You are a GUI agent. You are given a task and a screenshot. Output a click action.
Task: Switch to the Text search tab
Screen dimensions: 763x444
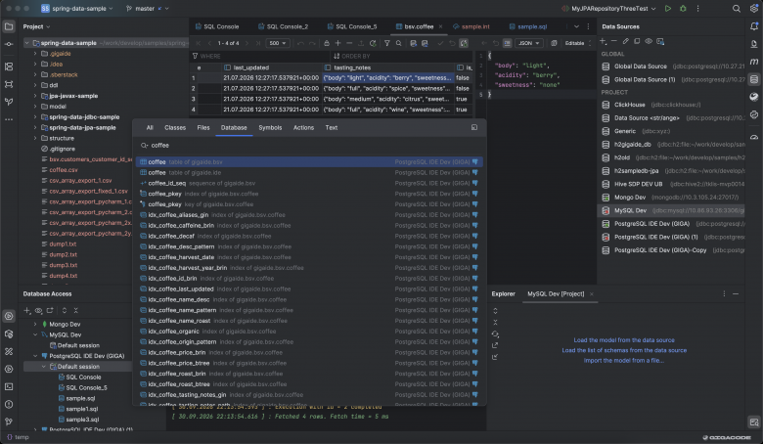pyautogui.click(x=331, y=127)
